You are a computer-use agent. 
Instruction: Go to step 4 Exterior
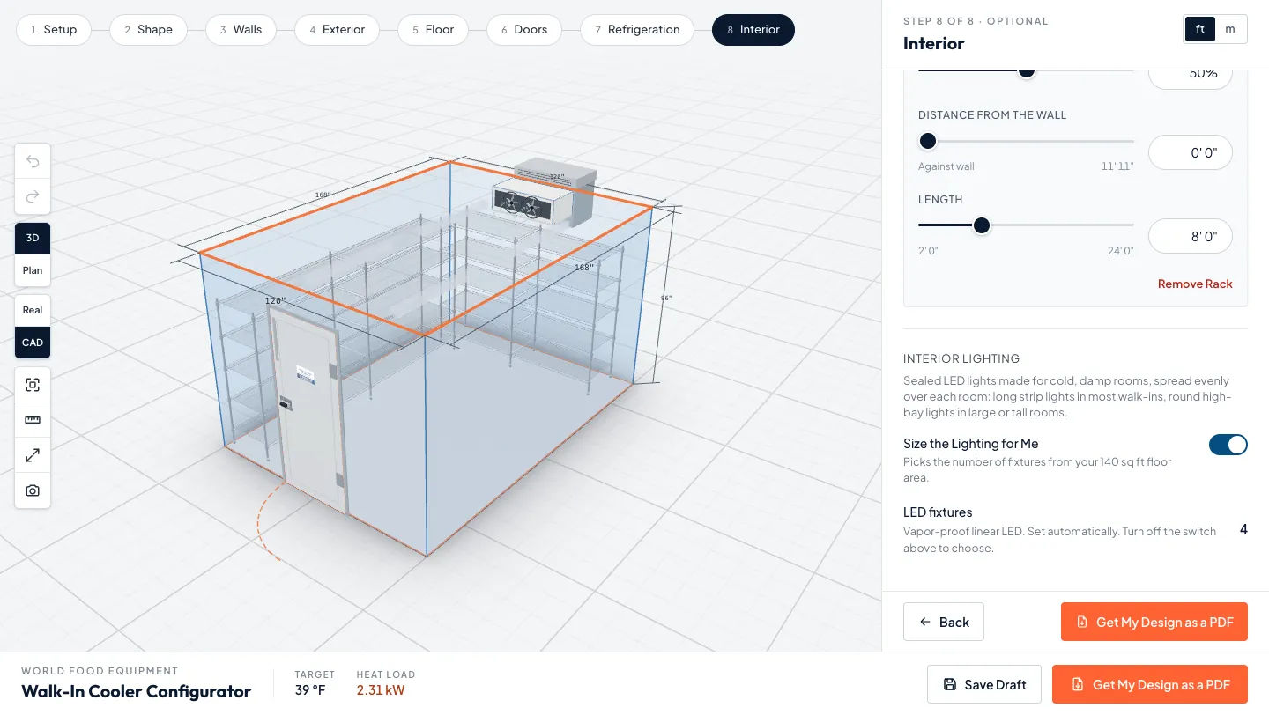(338, 29)
